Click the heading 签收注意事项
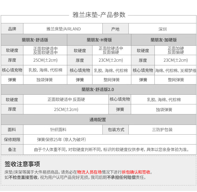 coord(22,164)
